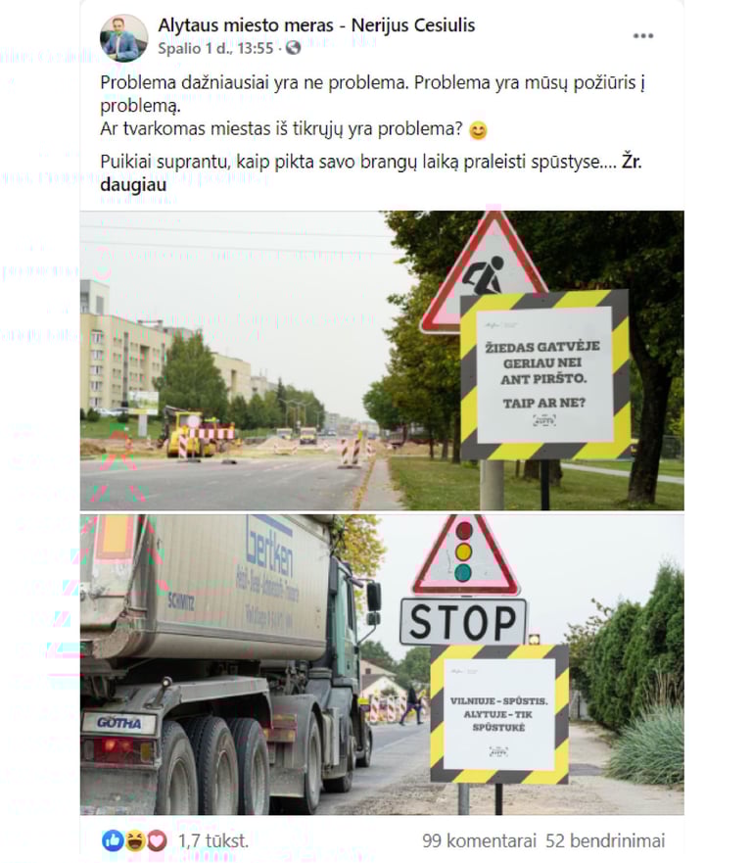Click post text line 'Ar tvarkomas miestas'
Screen dimensions: 752x863
pos(281,128)
